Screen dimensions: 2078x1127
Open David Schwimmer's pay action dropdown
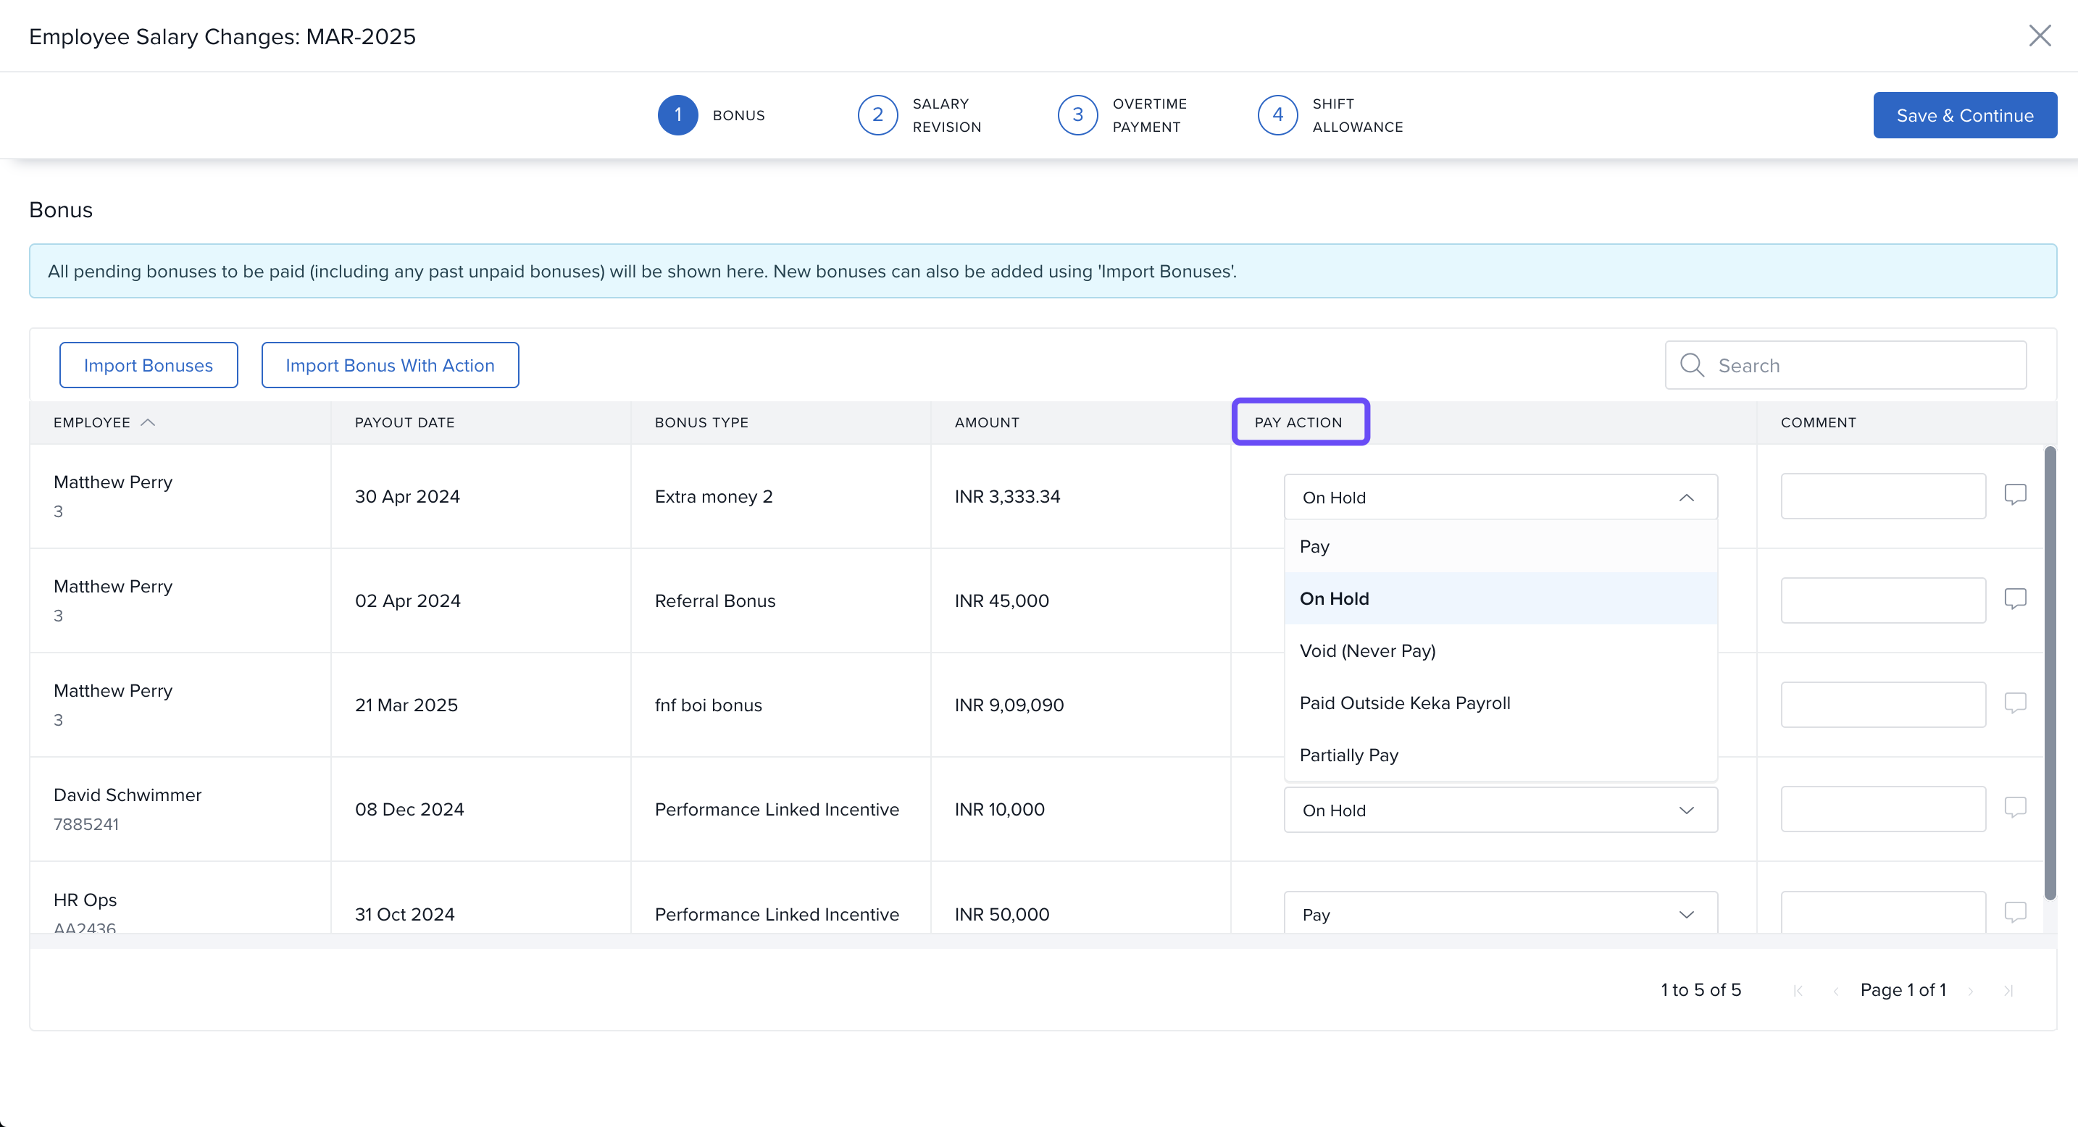1500,809
